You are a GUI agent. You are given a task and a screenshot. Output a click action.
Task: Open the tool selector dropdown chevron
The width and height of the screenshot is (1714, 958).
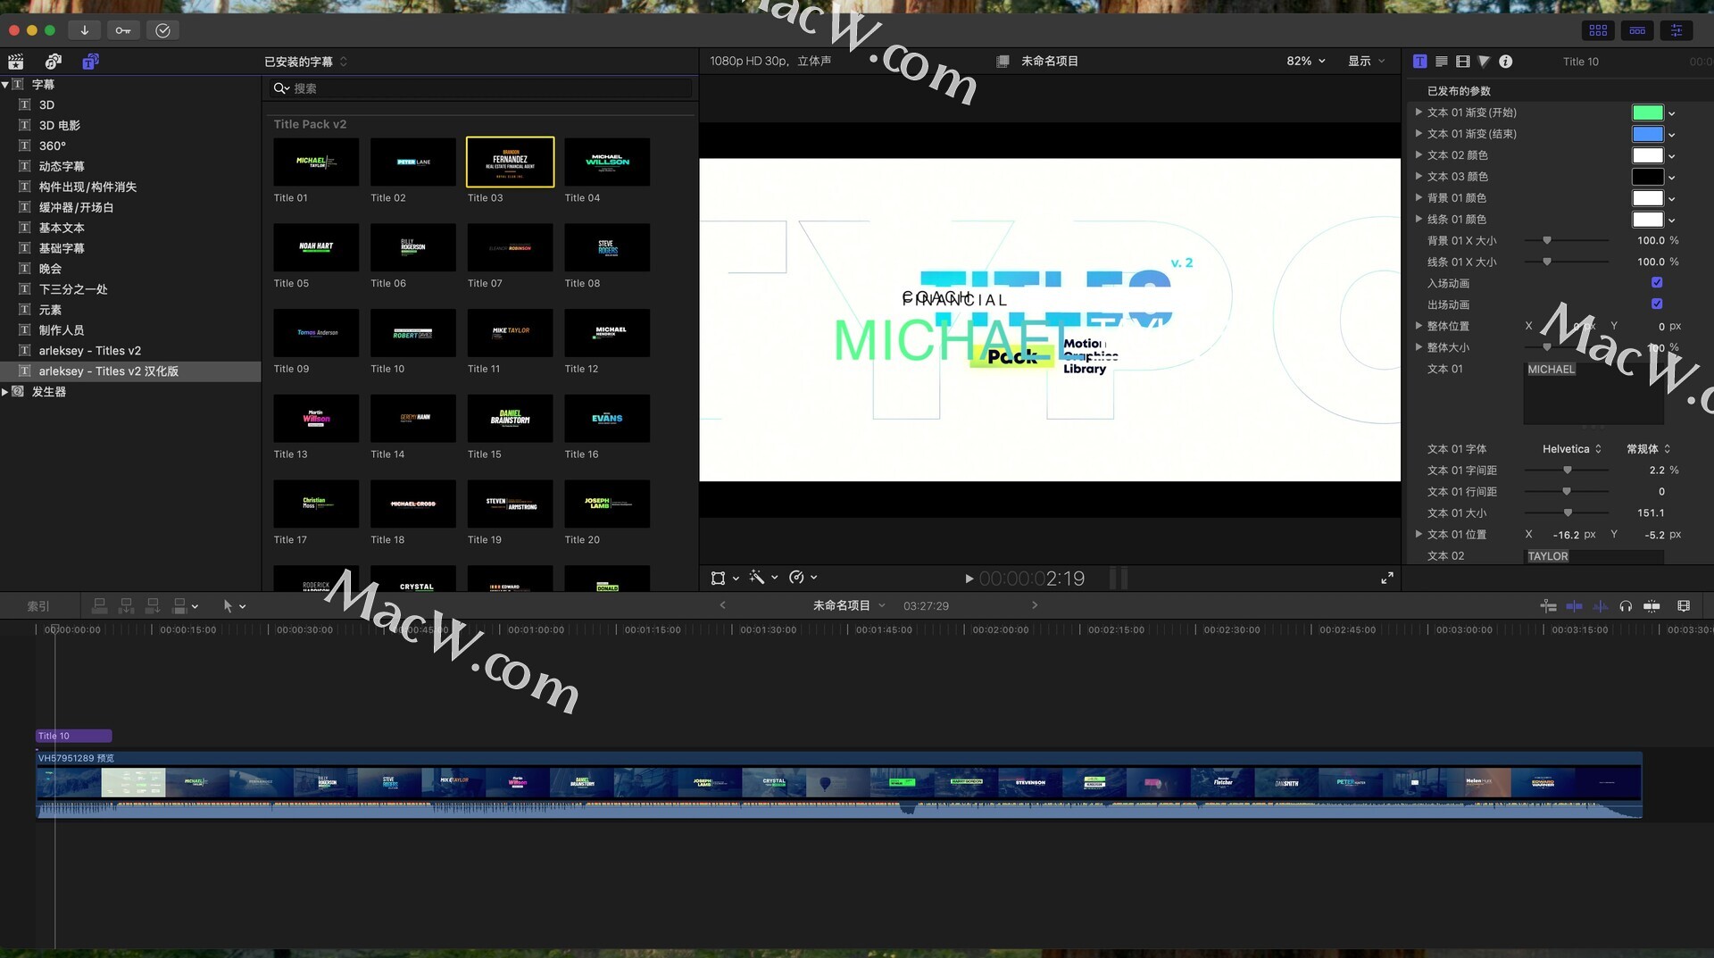click(x=243, y=607)
